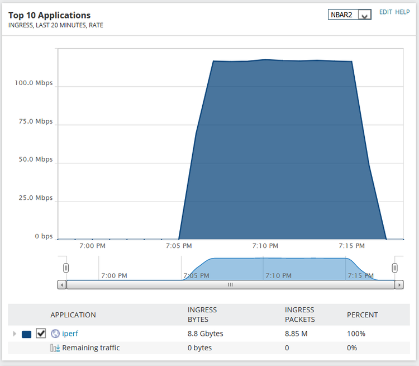This screenshot has width=419, height=366.
Task: Click the APPLICATION column header
Action: click(73, 315)
